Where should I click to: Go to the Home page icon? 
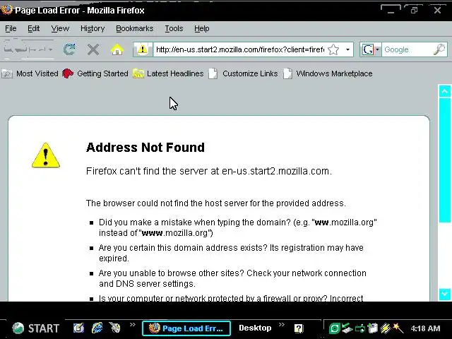[x=117, y=49]
